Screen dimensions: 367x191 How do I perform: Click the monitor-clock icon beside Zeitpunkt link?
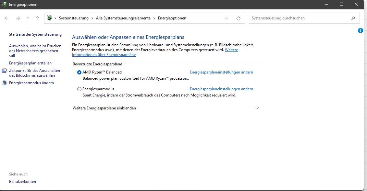pos(4,71)
